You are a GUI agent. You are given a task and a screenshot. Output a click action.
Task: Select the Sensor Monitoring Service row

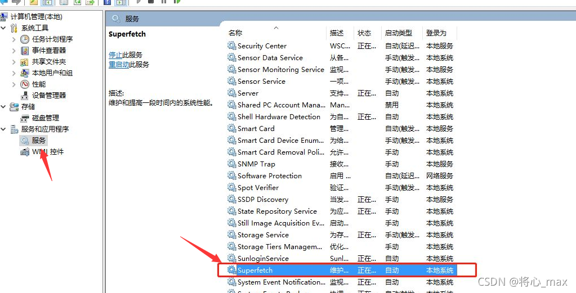(x=342, y=70)
